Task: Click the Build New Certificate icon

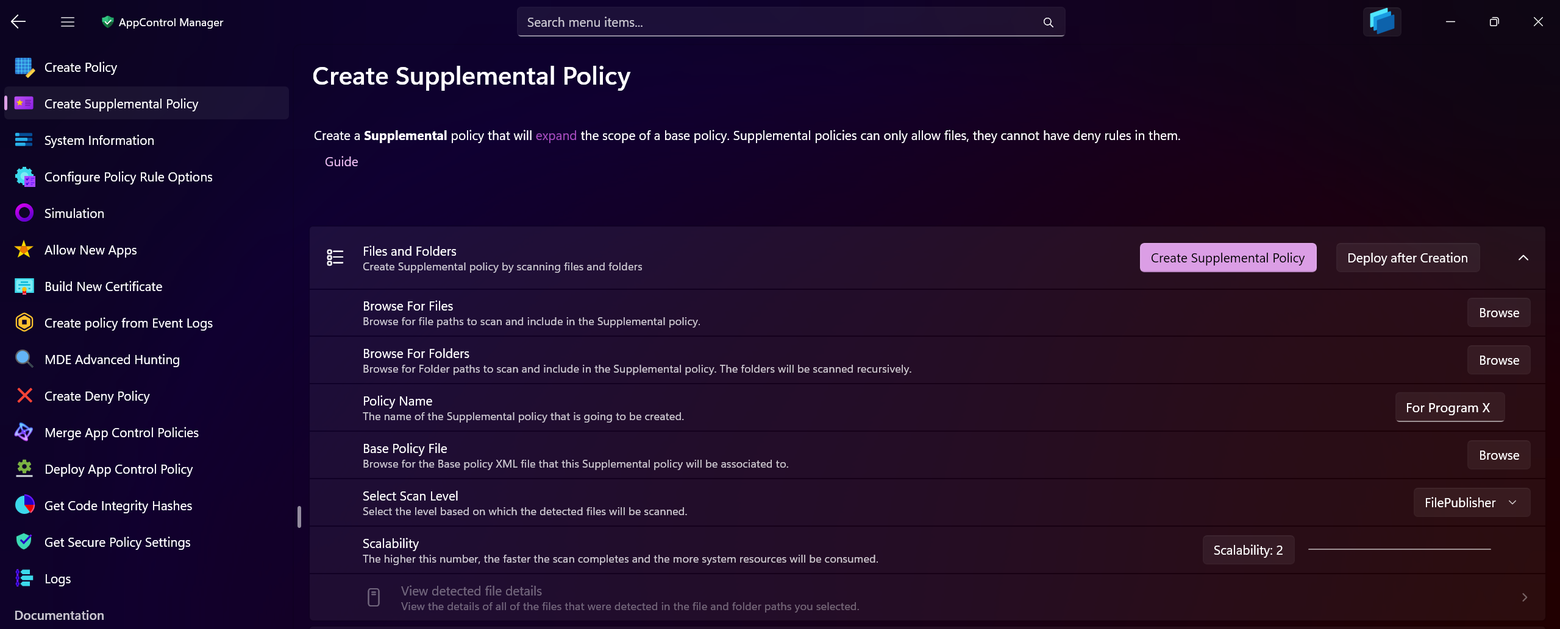Action: coord(24,286)
